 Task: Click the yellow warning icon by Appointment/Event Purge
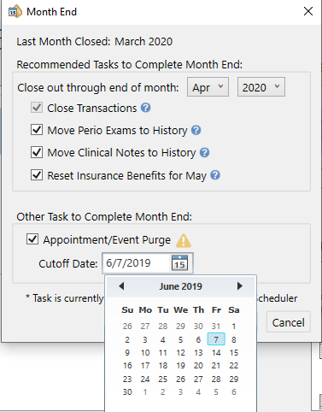(x=184, y=240)
